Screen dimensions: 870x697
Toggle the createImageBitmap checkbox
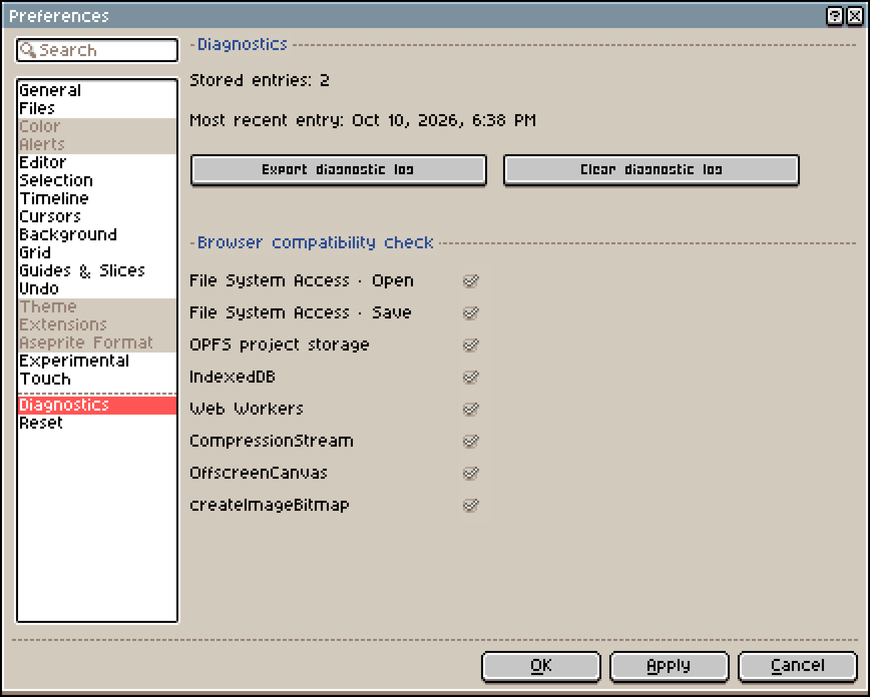click(x=471, y=505)
